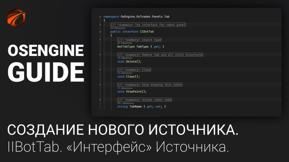This screenshot has width=289, height=162.
Task: Open the 19 references code lens
Action: coord(125,58)
